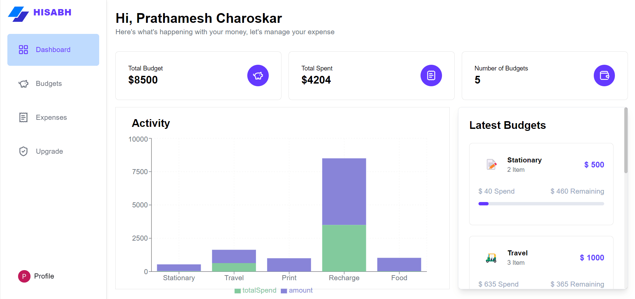The width and height of the screenshot is (635, 299).
Task: Click the Expenses receipt sidebar icon
Action: [x=23, y=117]
